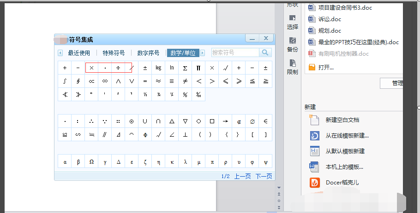This screenshot has height=213, width=420.
Task: Insert the infinity ∞ symbol
Action: [105, 81]
